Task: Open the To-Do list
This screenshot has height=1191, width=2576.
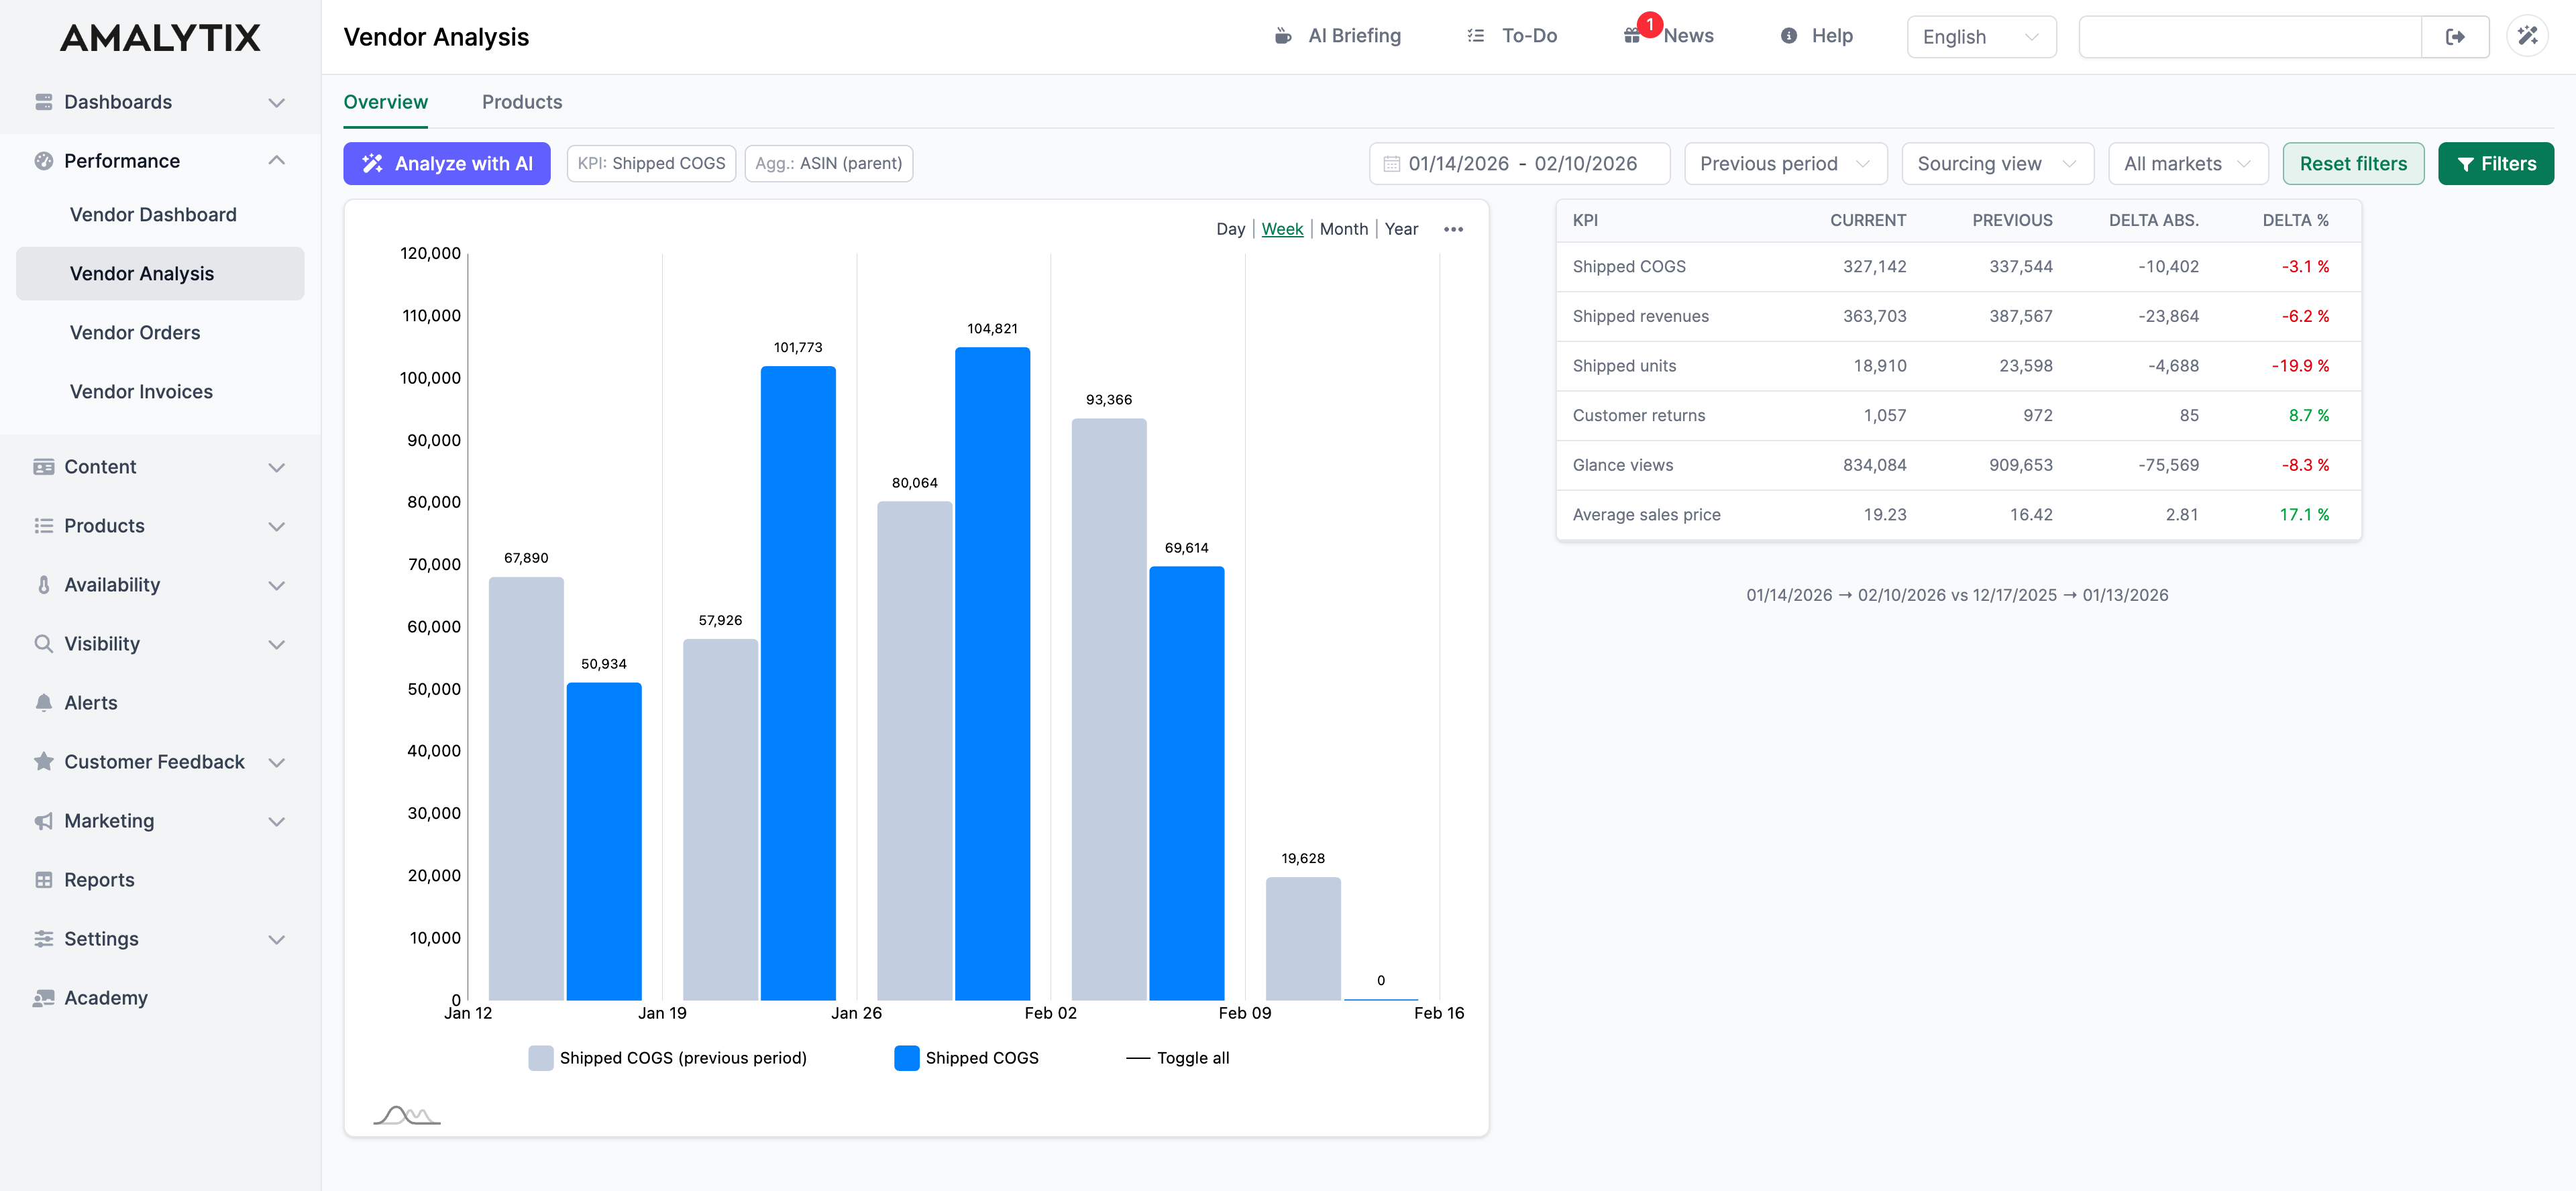Action: click(x=1512, y=36)
